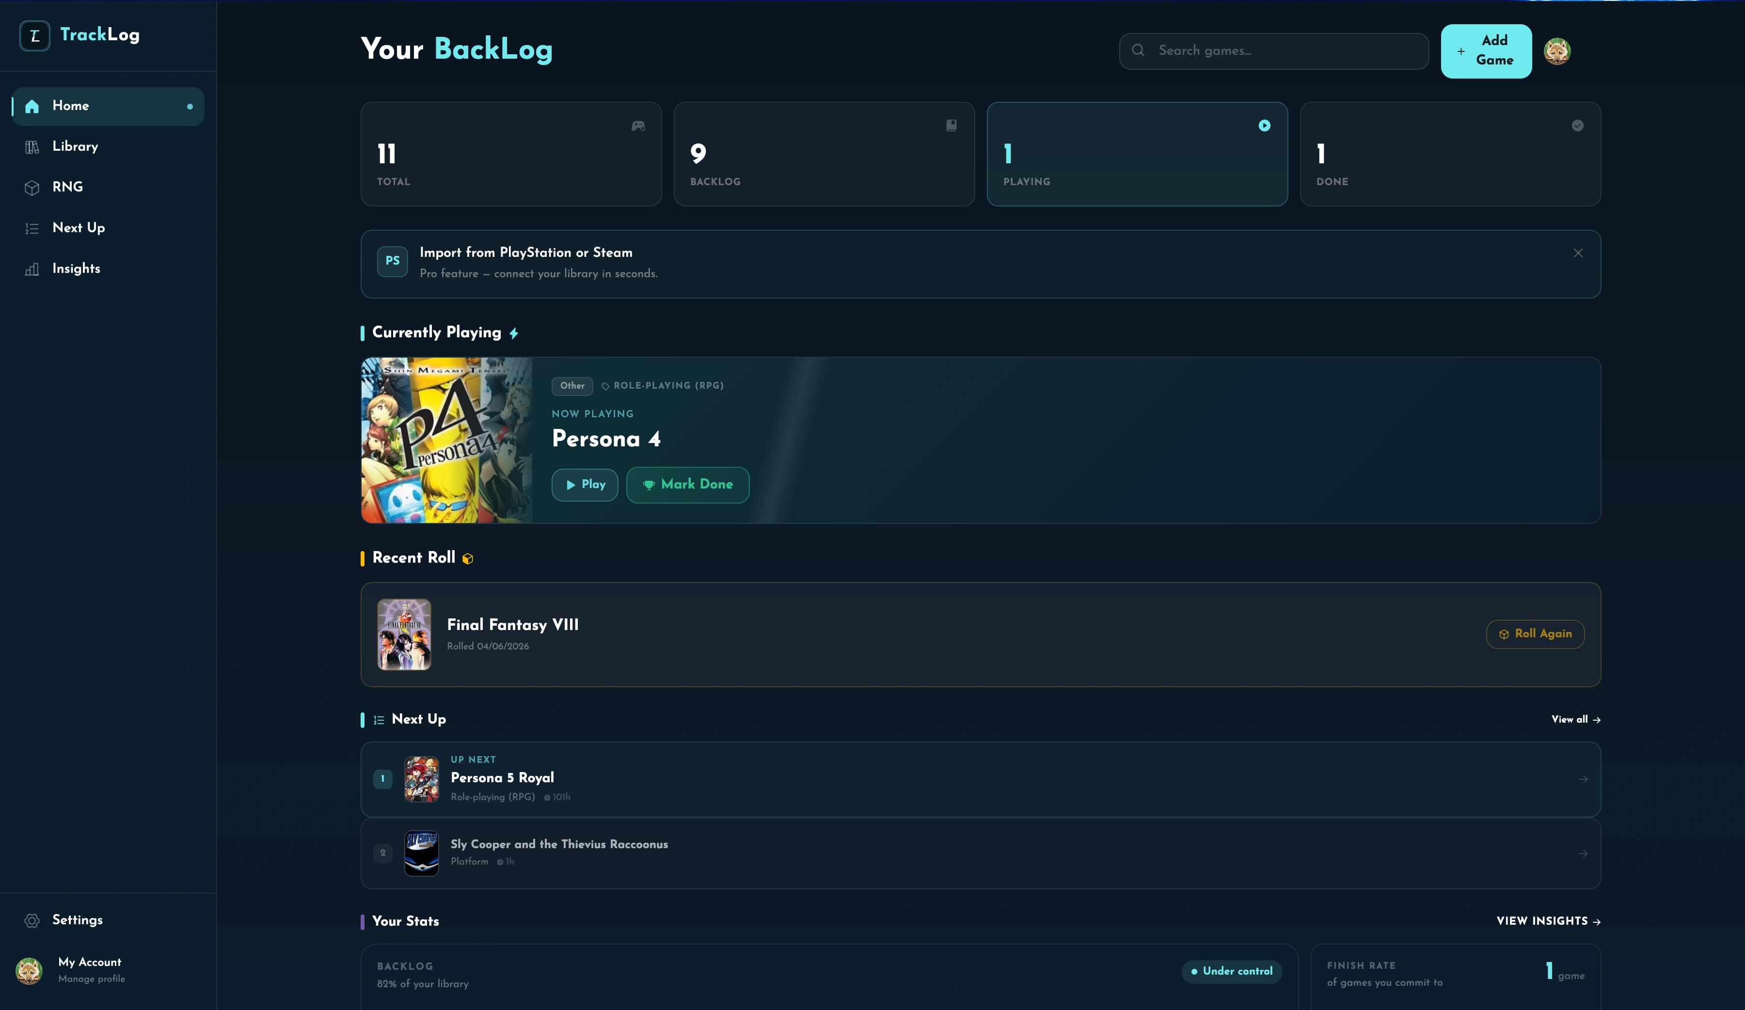Screen dimensions: 1745x1010
Task: Open the Sly Cooper thumbnail
Action: tap(421, 853)
